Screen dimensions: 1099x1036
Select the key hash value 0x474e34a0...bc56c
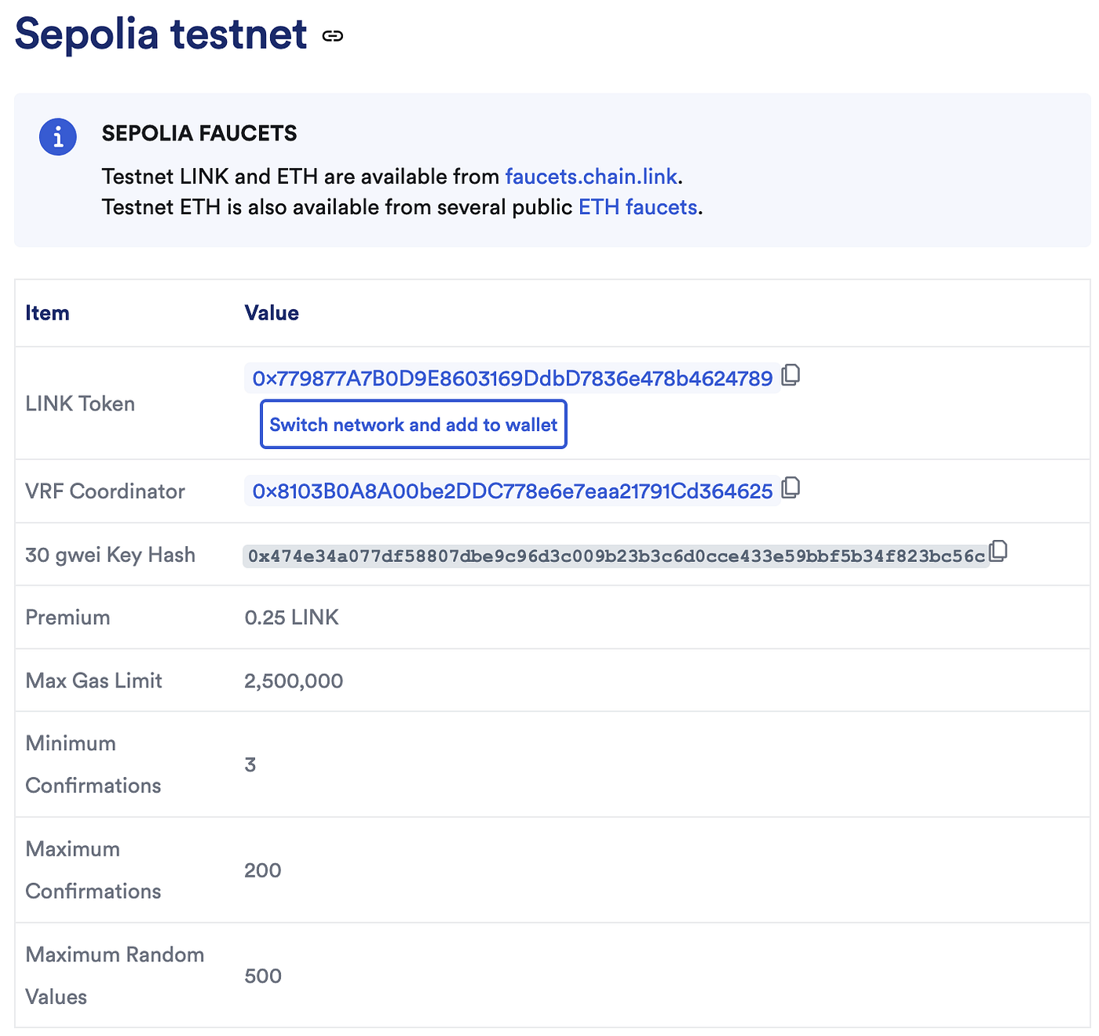tap(616, 556)
